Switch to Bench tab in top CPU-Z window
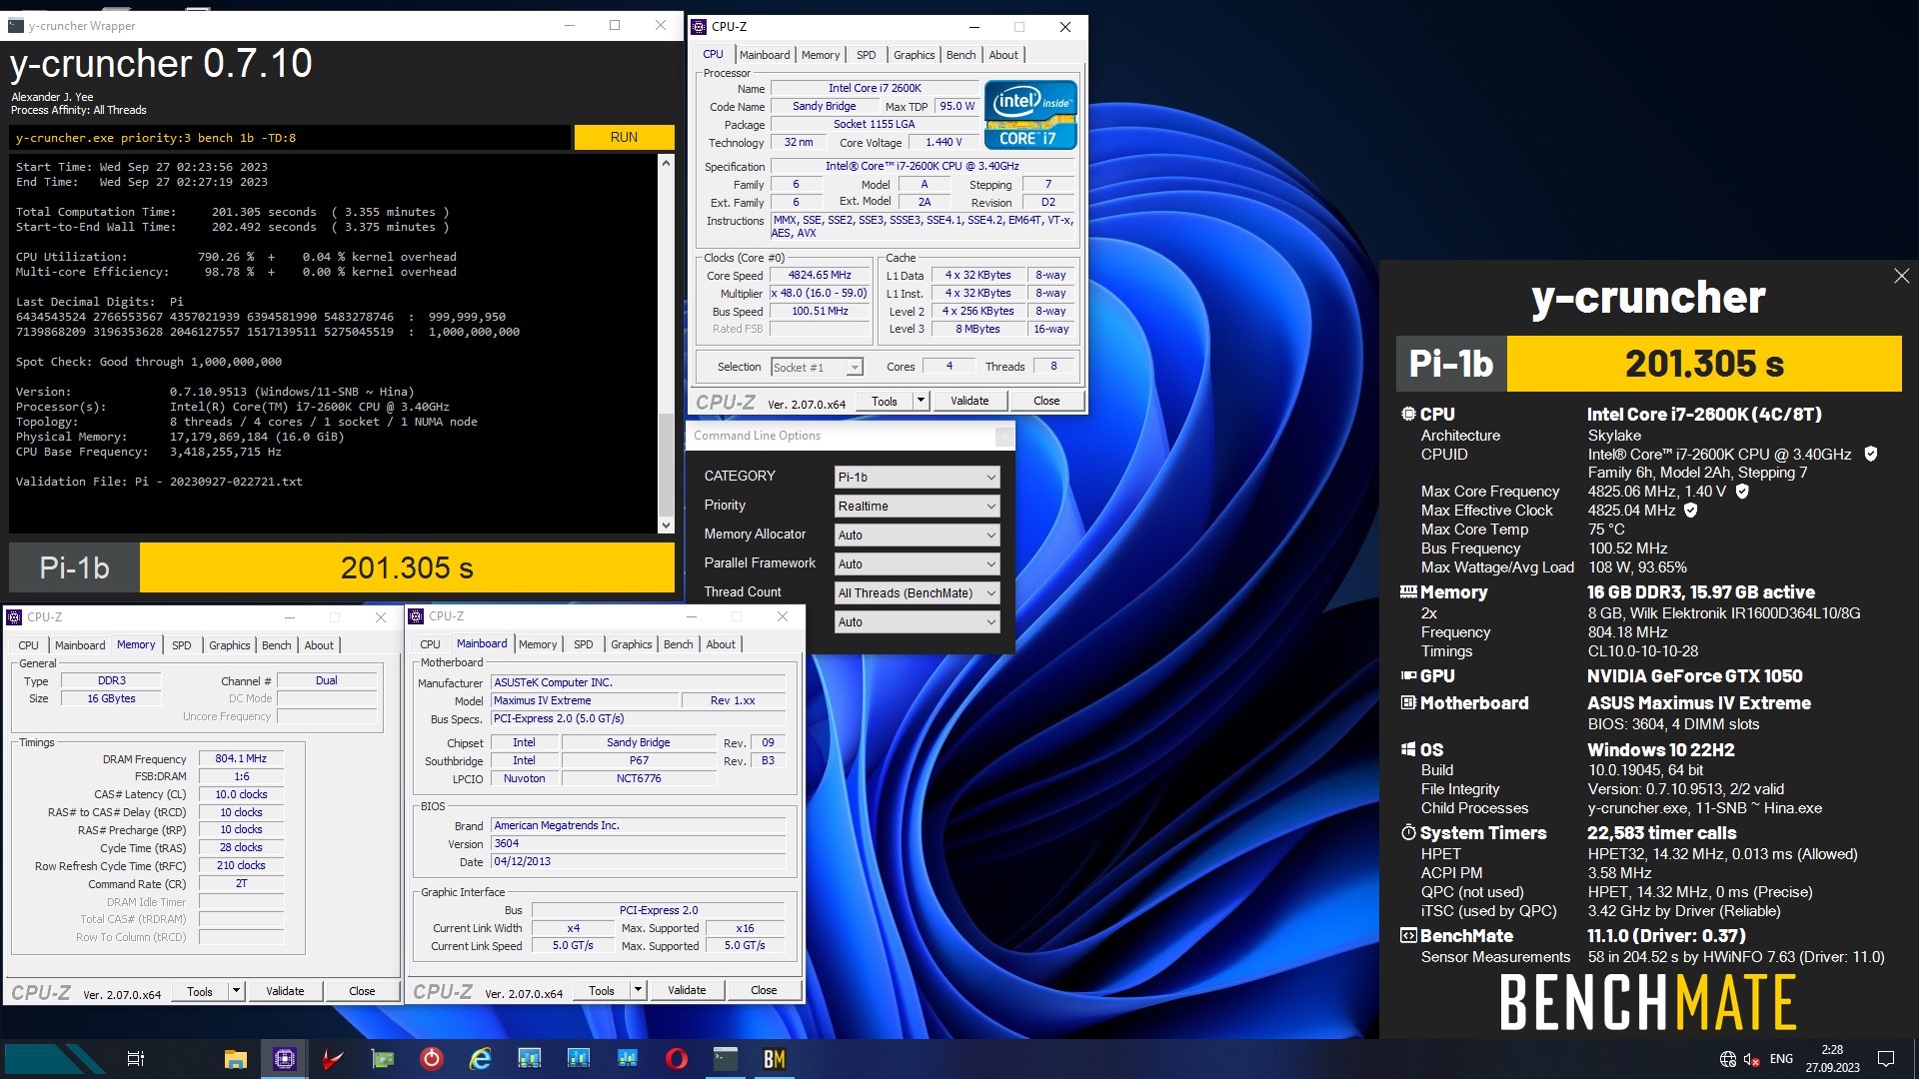 pyautogui.click(x=960, y=55)
